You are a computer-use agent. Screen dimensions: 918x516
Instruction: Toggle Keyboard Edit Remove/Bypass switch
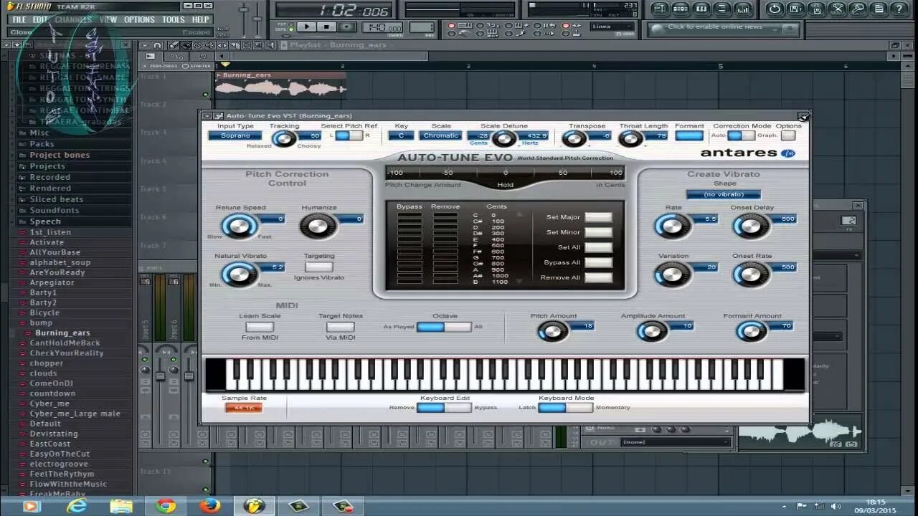(x=444, y=407)
